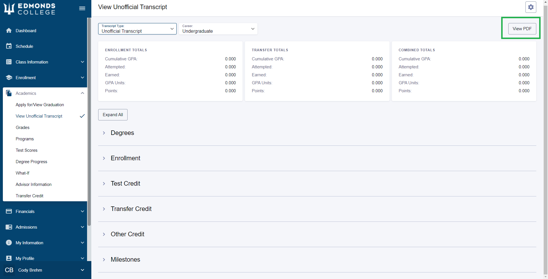548x279 pixels.
Task: Collapse the Academics menu chevron
Action: [82, 93]
